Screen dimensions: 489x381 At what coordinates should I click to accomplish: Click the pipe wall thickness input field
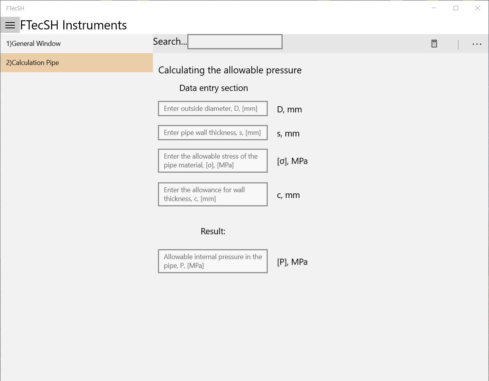213,133
